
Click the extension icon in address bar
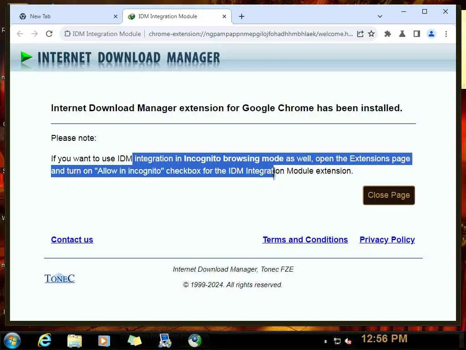(x=67, y=34)
